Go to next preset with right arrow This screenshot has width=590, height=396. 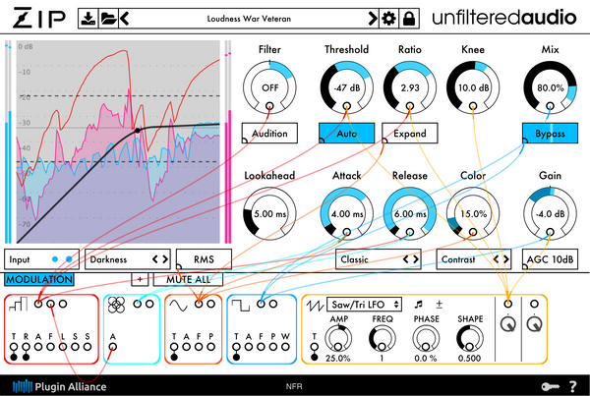coord(373,18)
